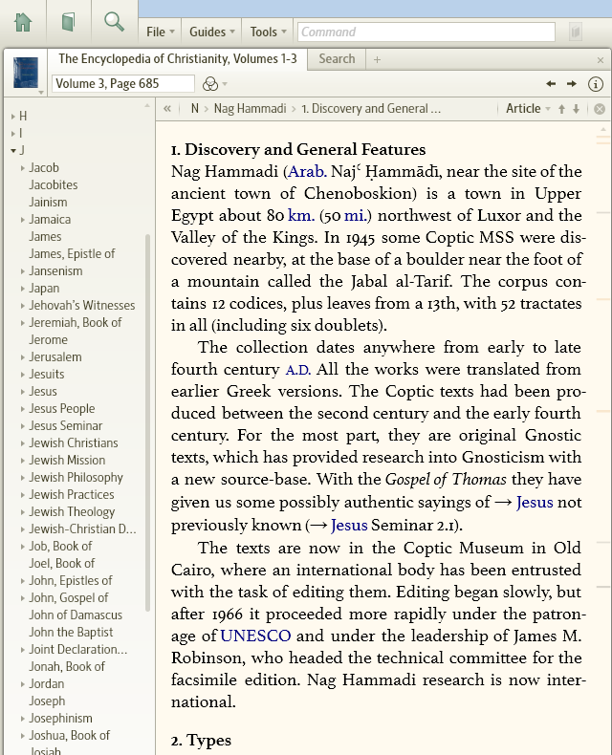Select the John of Damascus entry
The height and width of the screenshot is (755, 612).
tap(76, 615)
